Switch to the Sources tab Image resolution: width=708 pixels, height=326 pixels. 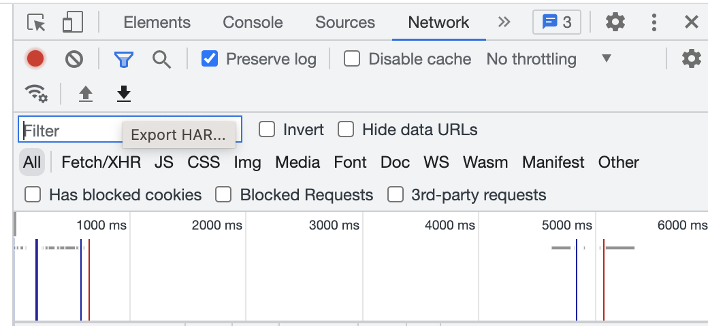(345, 22)
